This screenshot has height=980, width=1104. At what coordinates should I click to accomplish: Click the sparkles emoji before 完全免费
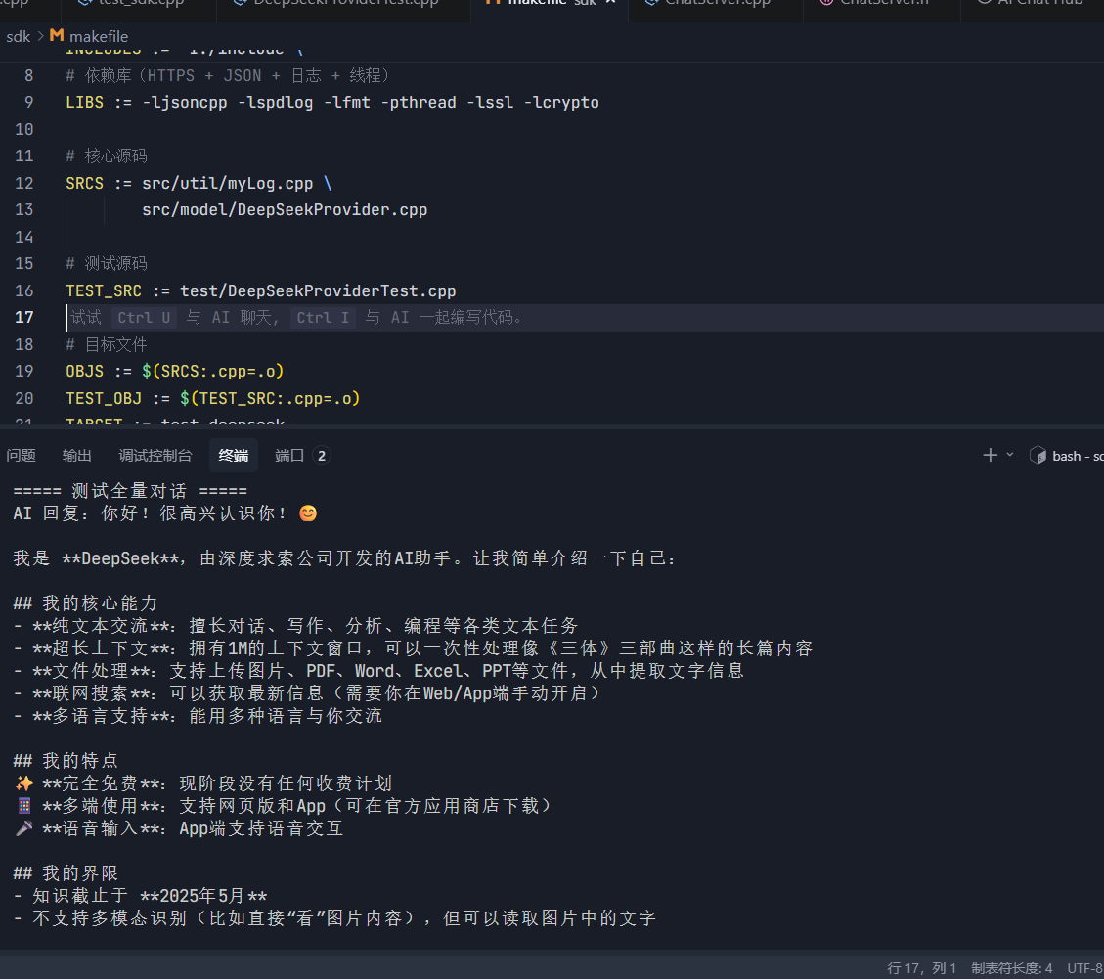(23, 783)
